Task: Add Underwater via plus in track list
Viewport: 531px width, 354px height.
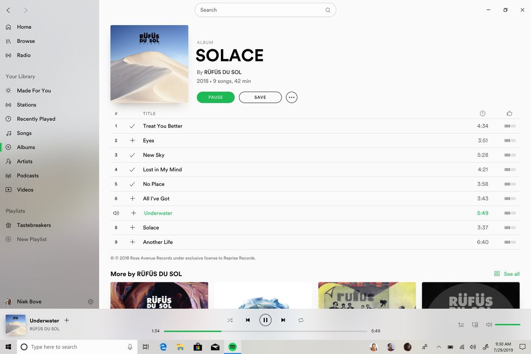Action: click(x=134, y=213)
